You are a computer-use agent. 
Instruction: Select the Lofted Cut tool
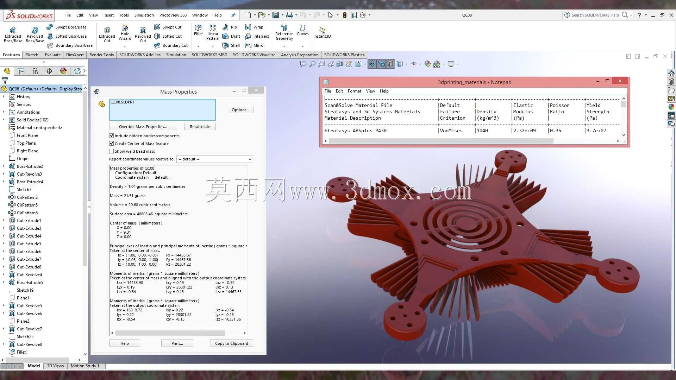(168, 36)
